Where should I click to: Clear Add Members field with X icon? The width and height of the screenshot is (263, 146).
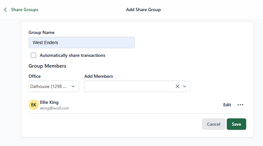click(x=178, y=86)
